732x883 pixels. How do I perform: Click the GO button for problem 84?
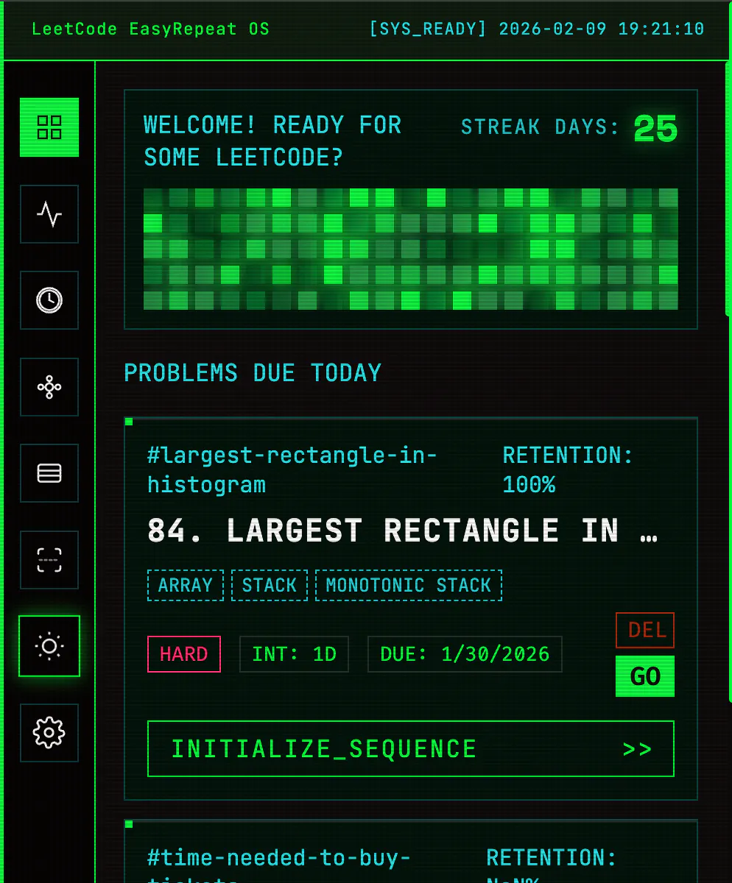pos(645,676)
